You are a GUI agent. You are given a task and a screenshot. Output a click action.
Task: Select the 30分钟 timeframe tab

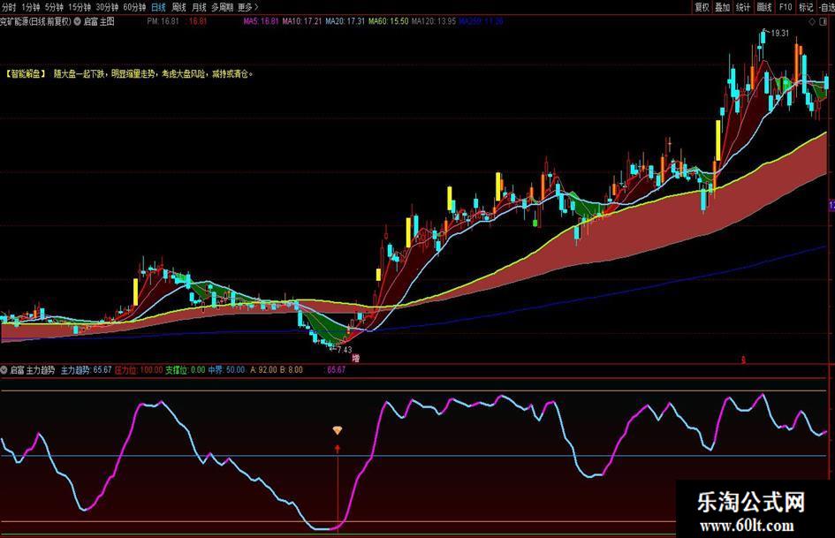pyautogui.click(x=107, y=7)
